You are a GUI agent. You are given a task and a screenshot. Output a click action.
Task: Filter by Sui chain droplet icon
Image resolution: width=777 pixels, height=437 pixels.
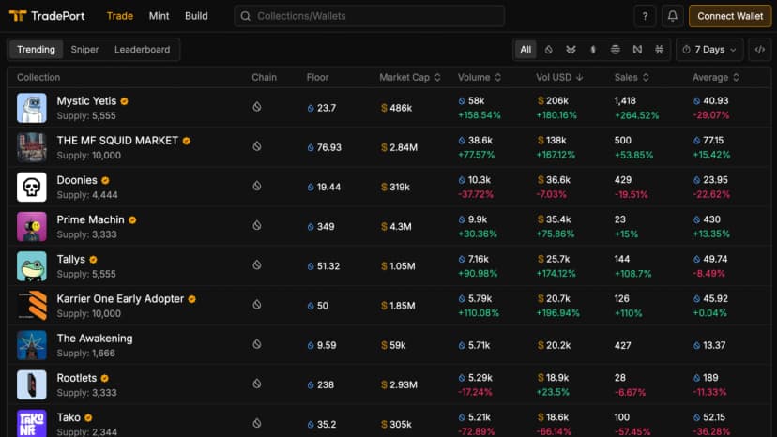coord(549,50)
